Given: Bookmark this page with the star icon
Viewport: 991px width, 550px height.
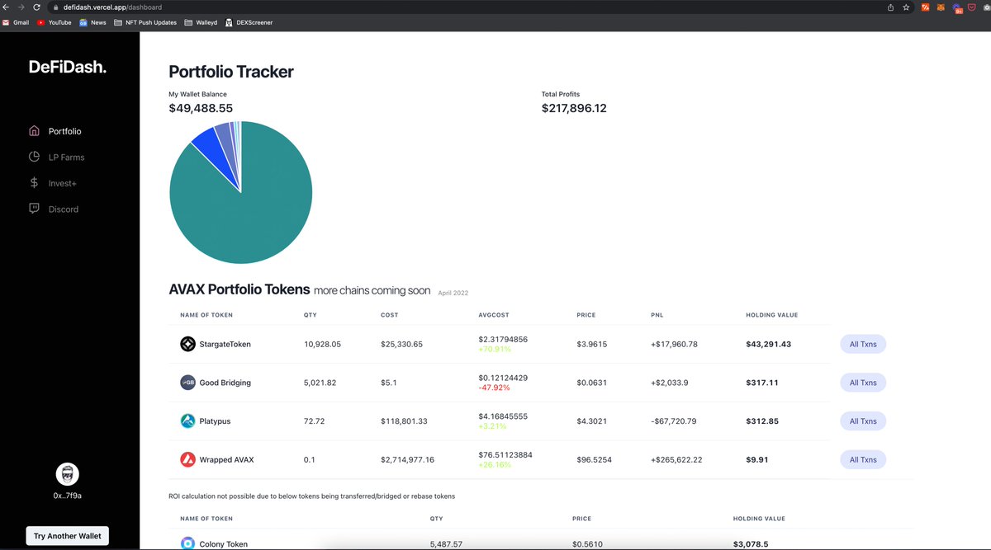Looking at the screenshot, I should pyautogui.click(x=906, y=7).
